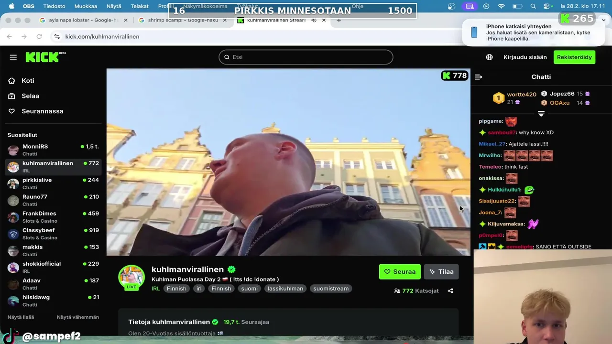Mute the kuhlmanvirallinen tab audio icon
This screenshot has height=344, width=612.
click(x=314, y=20)
